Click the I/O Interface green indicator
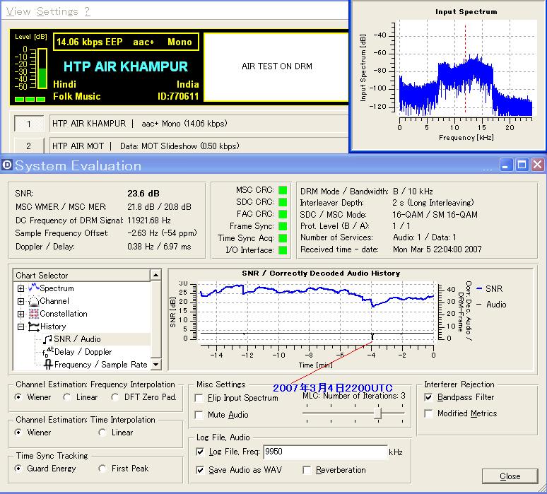 point(283,250)
